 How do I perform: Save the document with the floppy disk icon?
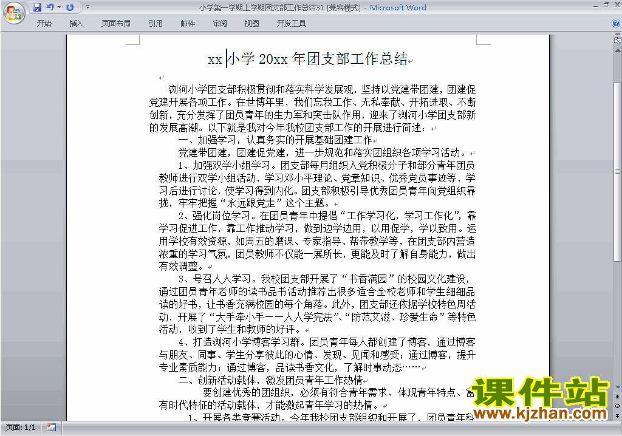(37, 7)
